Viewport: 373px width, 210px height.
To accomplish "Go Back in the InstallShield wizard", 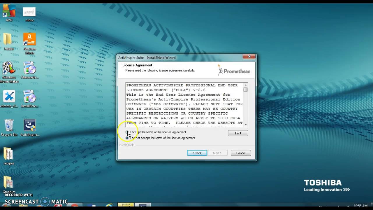I will click(x=197, y=153).
